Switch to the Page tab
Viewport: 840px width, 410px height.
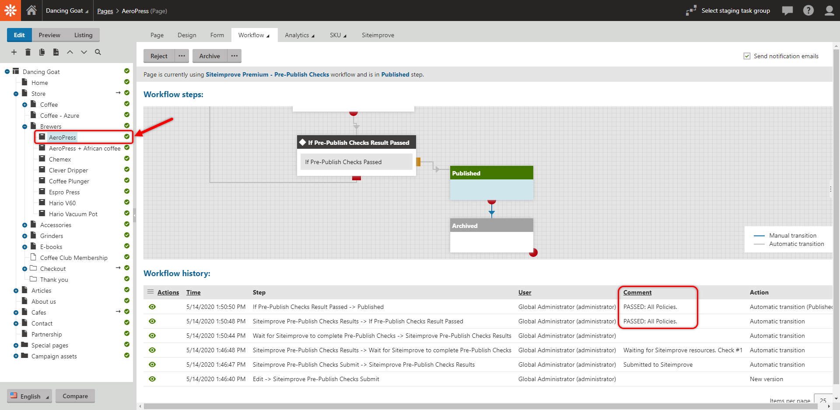pos(157,35)
